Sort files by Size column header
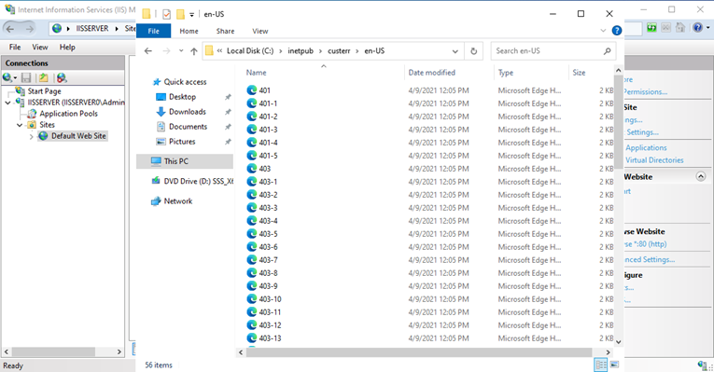 [580, 73]
